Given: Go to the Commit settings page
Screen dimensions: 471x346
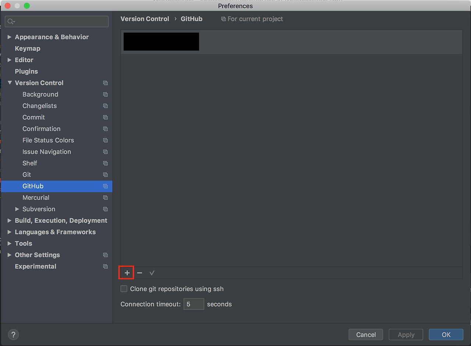Looking at the screenshot, I should pos(33,117).
